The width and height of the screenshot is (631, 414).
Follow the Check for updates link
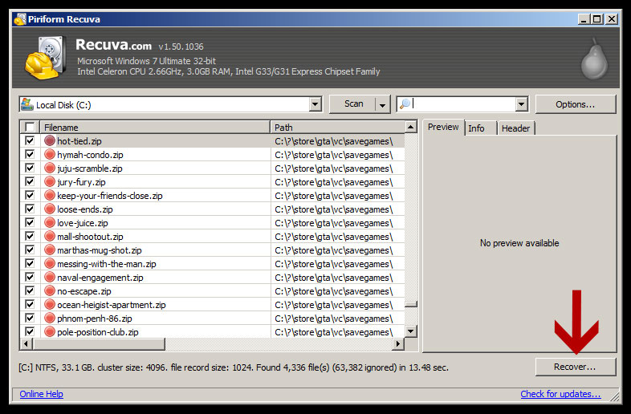point(560,394)
